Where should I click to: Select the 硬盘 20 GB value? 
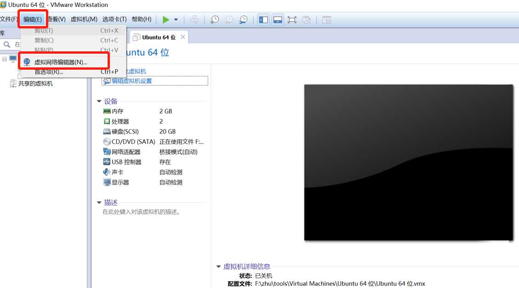pyautogui.click(x=167, y=132)
